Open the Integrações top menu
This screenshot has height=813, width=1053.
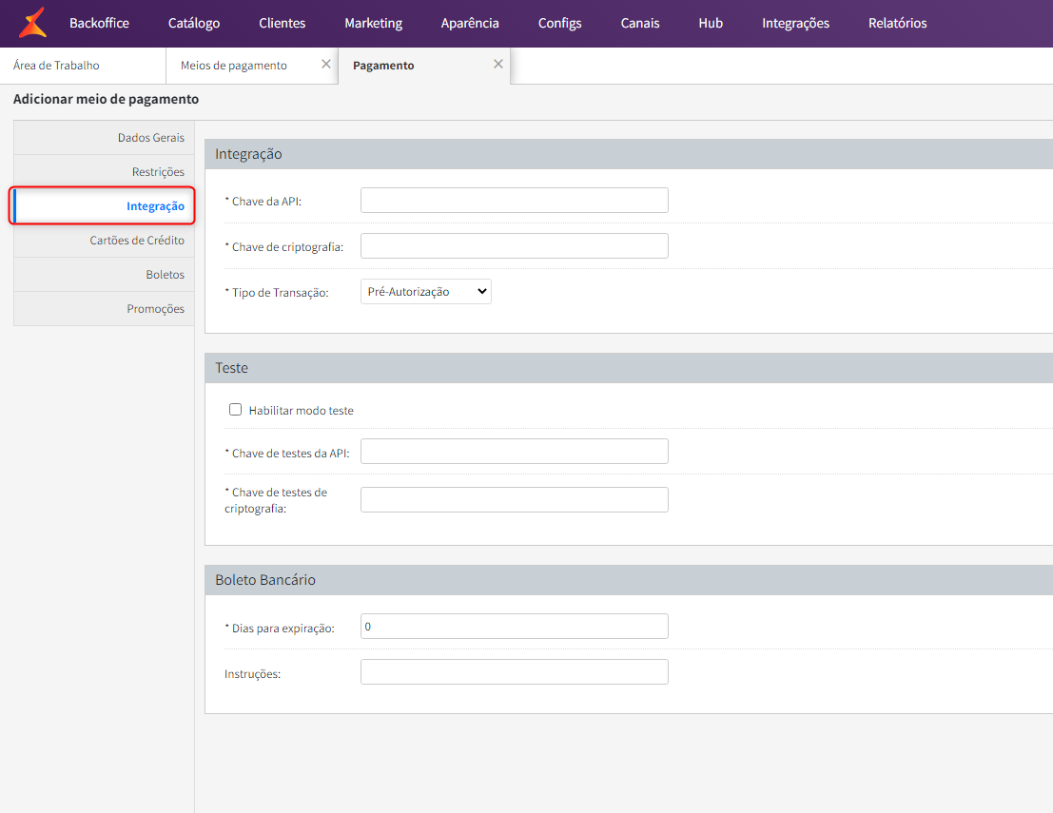[x=796, y=23]
